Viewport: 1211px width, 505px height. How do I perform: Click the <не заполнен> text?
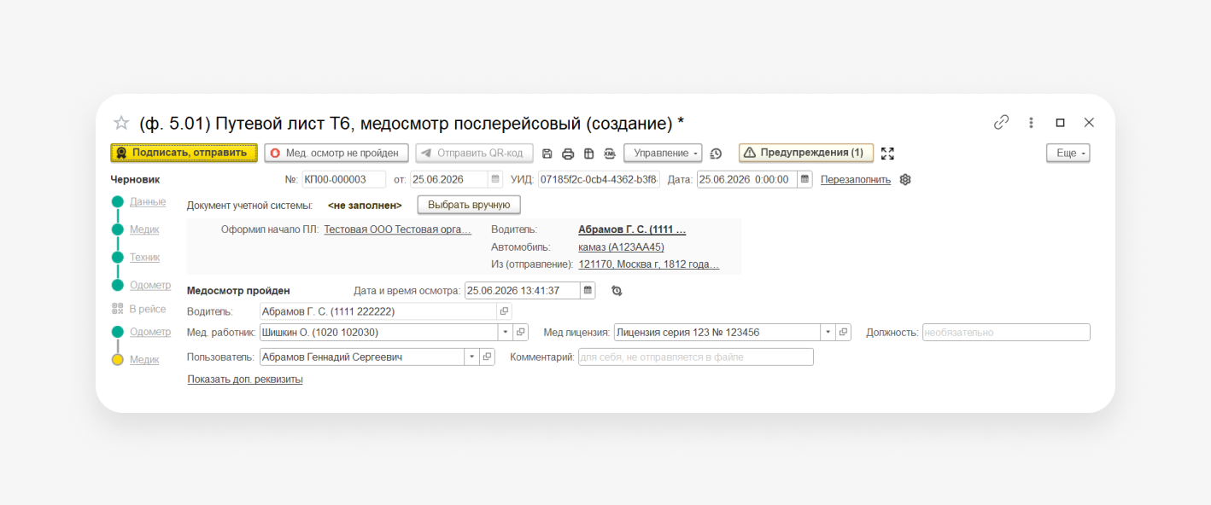pyautogui.click(x=365, y=206)
